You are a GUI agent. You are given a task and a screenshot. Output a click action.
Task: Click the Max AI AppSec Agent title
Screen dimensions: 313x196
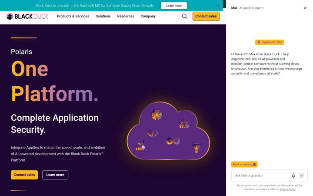(247, 8)
